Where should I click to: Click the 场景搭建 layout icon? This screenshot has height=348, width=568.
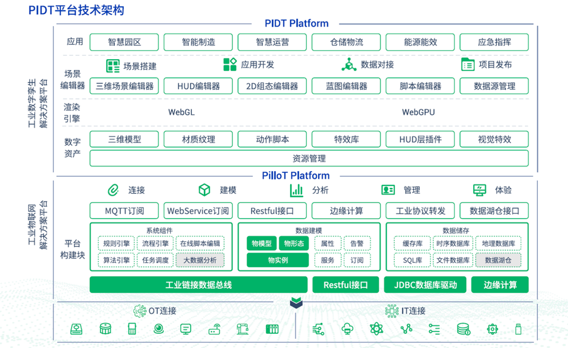(114, 65)
